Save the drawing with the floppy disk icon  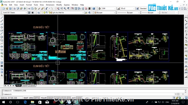click(x=10, y=8)
